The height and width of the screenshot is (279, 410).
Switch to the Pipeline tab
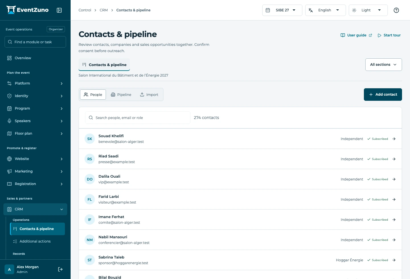[121, 95]
